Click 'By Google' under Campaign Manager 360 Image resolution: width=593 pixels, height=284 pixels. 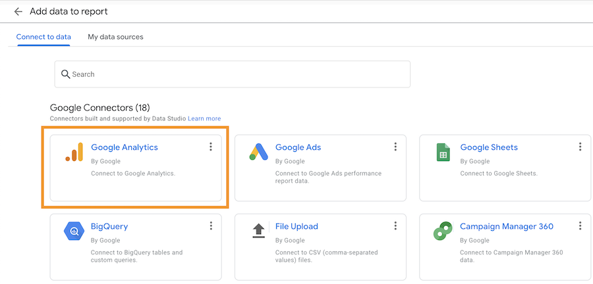(474, 241)
